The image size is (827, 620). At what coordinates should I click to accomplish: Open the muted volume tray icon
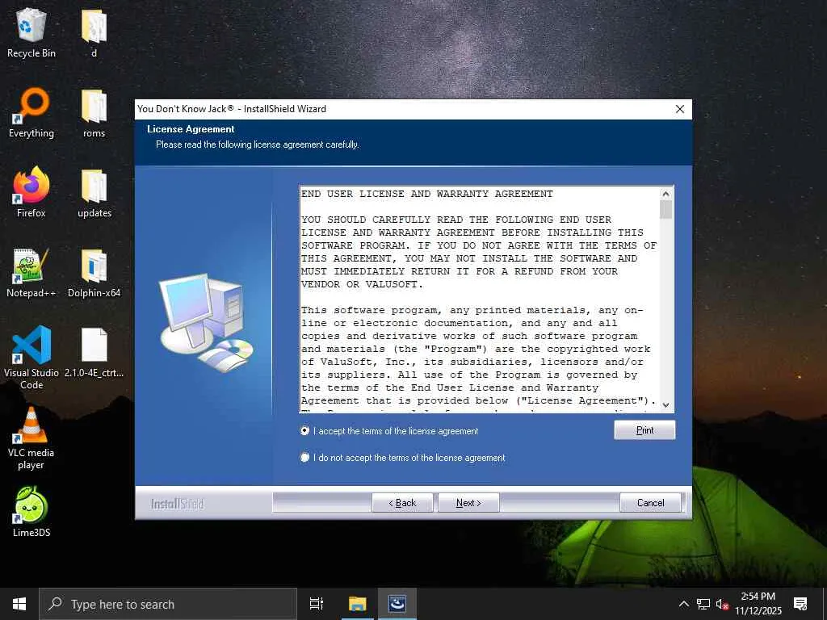coord(722,604)
